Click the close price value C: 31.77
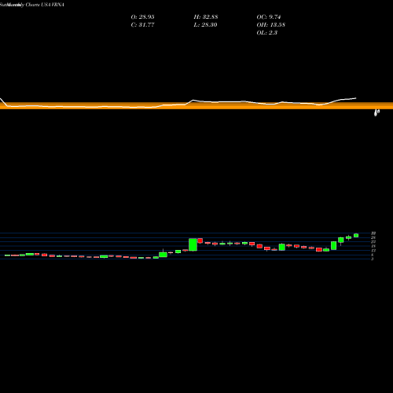The image size is (393, 393). [x=142, y=25]
